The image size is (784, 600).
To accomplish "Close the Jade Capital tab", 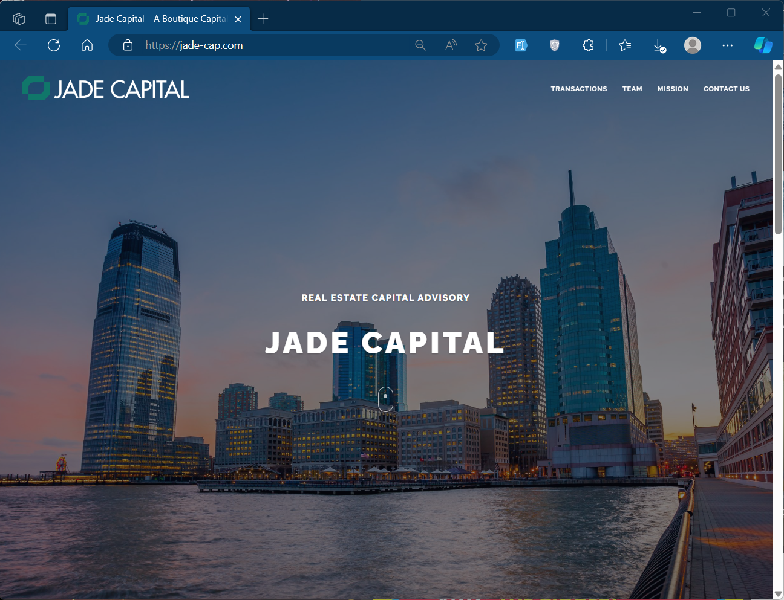I will (x=238, y=19).
